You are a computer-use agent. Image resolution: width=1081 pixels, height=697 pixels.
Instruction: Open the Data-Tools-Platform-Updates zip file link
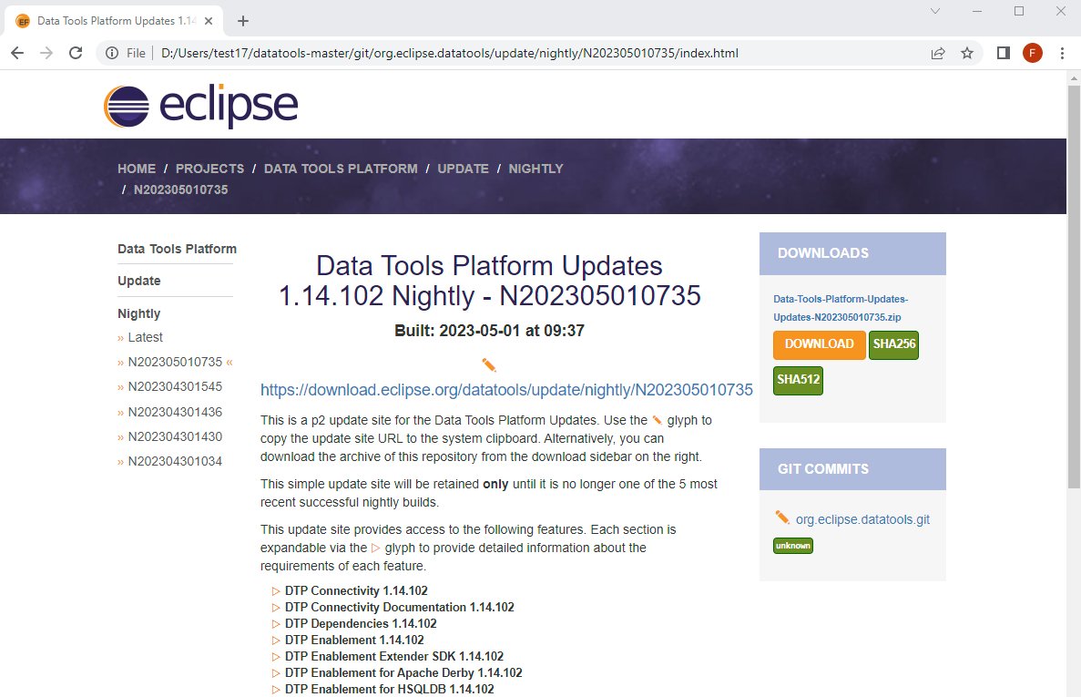[841, 308]
